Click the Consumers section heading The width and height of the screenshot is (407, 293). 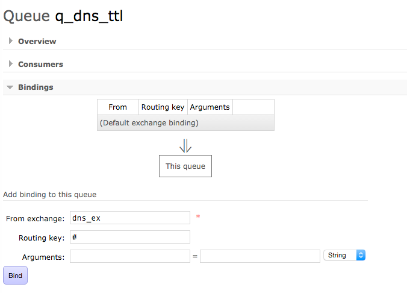point(40,65)
